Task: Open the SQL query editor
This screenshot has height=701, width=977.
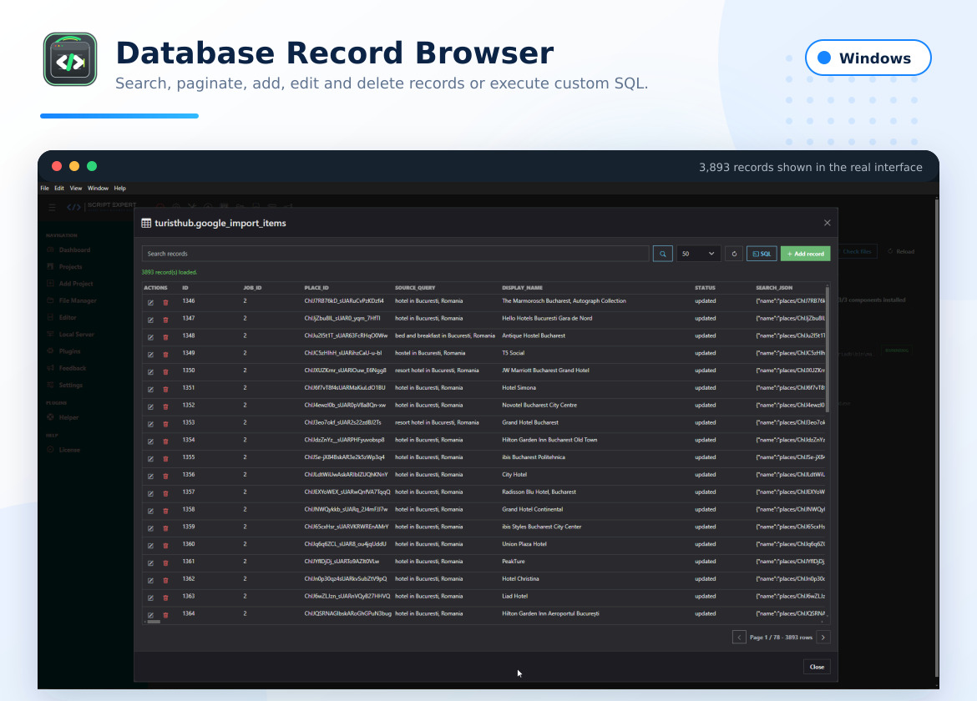Action: tap(762, 254)
